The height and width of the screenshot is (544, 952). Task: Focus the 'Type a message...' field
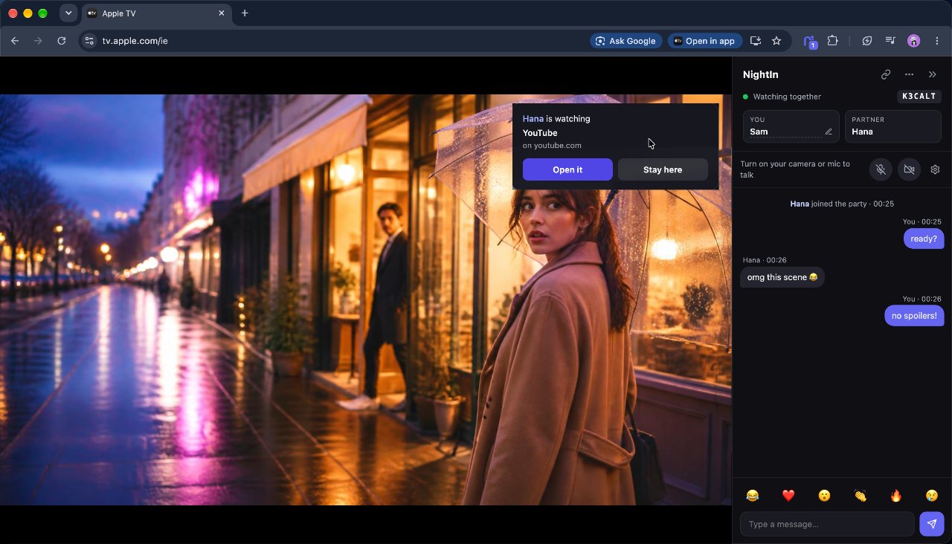click(827, 524)
